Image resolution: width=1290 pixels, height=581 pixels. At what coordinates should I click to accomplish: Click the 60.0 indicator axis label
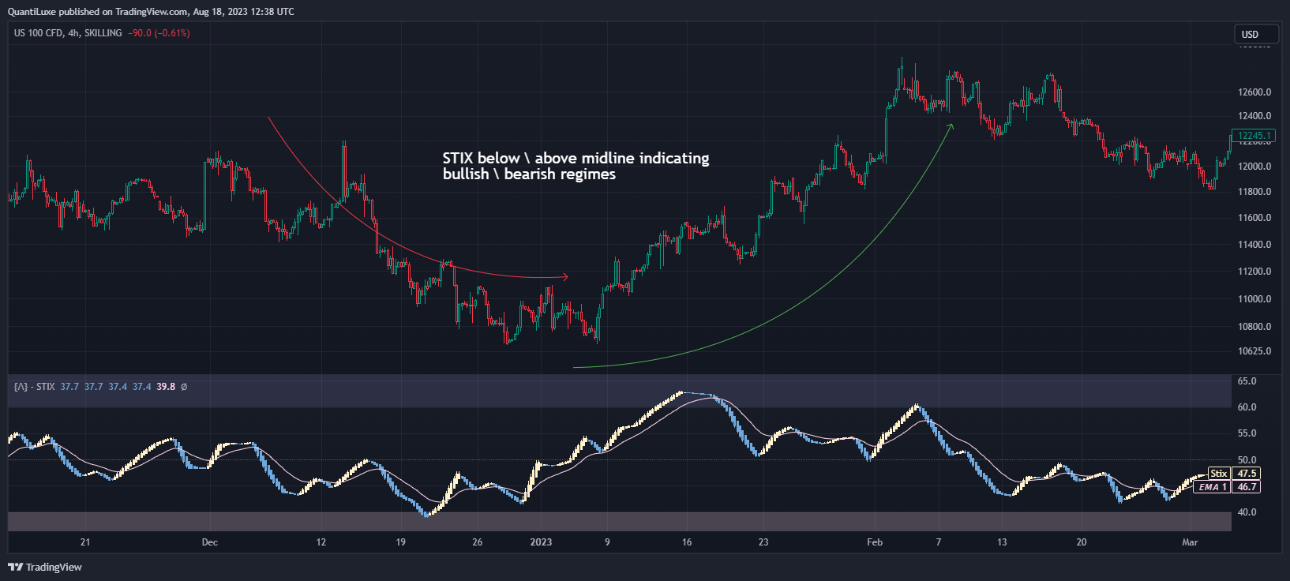[x=1247, y=407]
